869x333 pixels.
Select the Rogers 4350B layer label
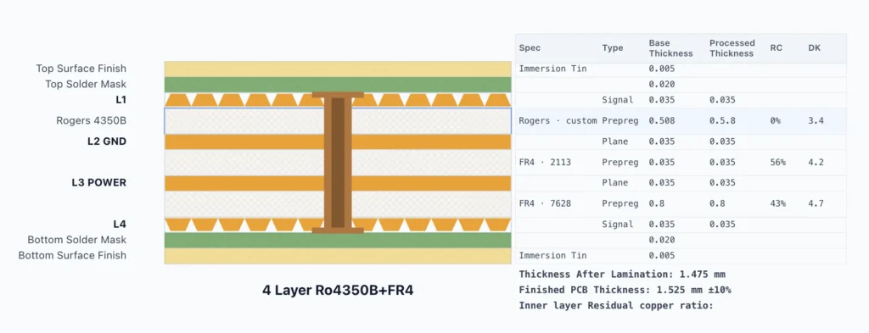coord(92,120)
